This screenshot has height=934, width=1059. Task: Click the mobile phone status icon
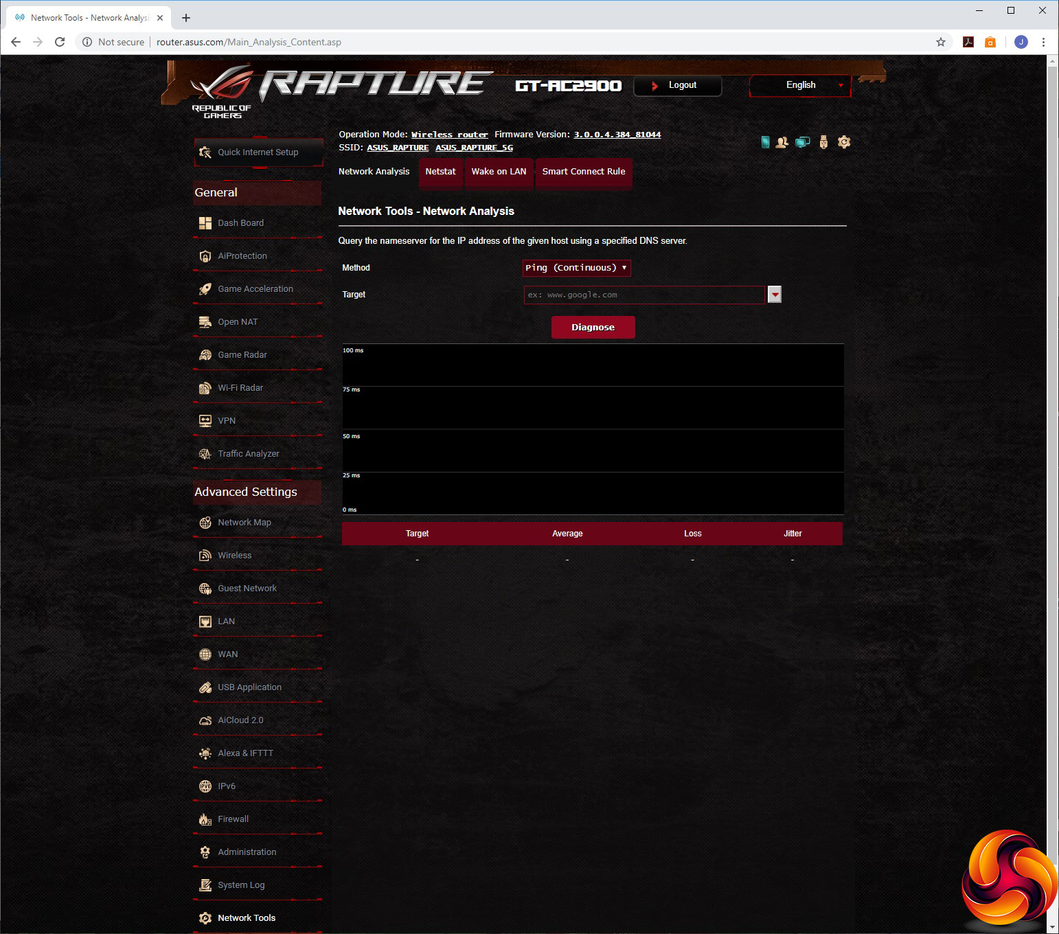click(x=765, y=142)
